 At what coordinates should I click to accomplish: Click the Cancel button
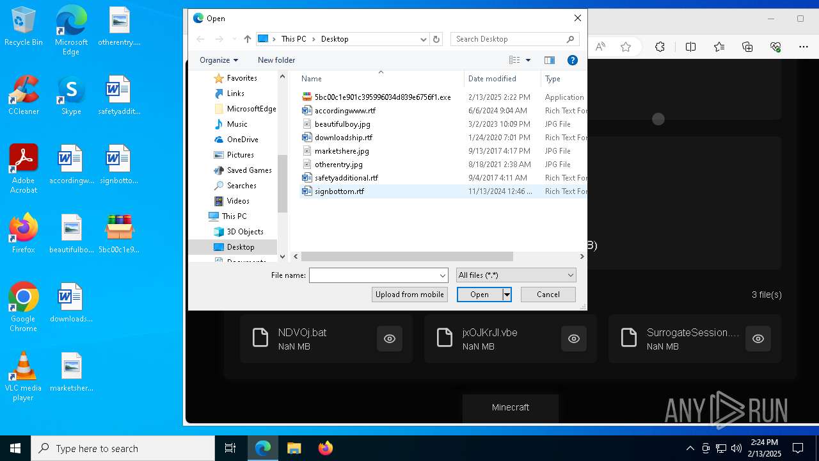pos(548,295)
